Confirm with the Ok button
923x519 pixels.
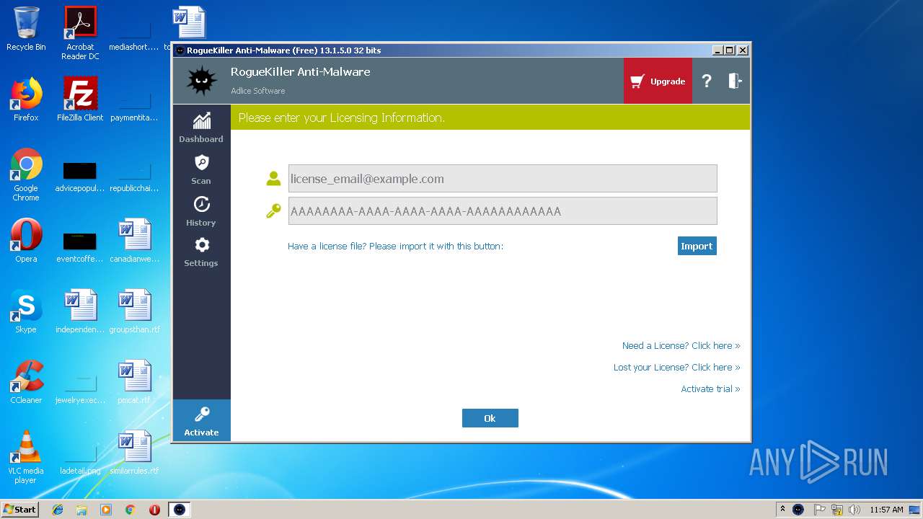pos(490,418)
